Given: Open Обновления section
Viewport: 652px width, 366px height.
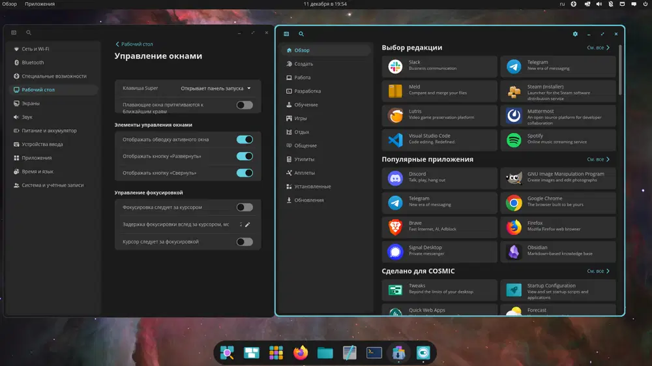Looking at the screenshot, I should (325, 200).
